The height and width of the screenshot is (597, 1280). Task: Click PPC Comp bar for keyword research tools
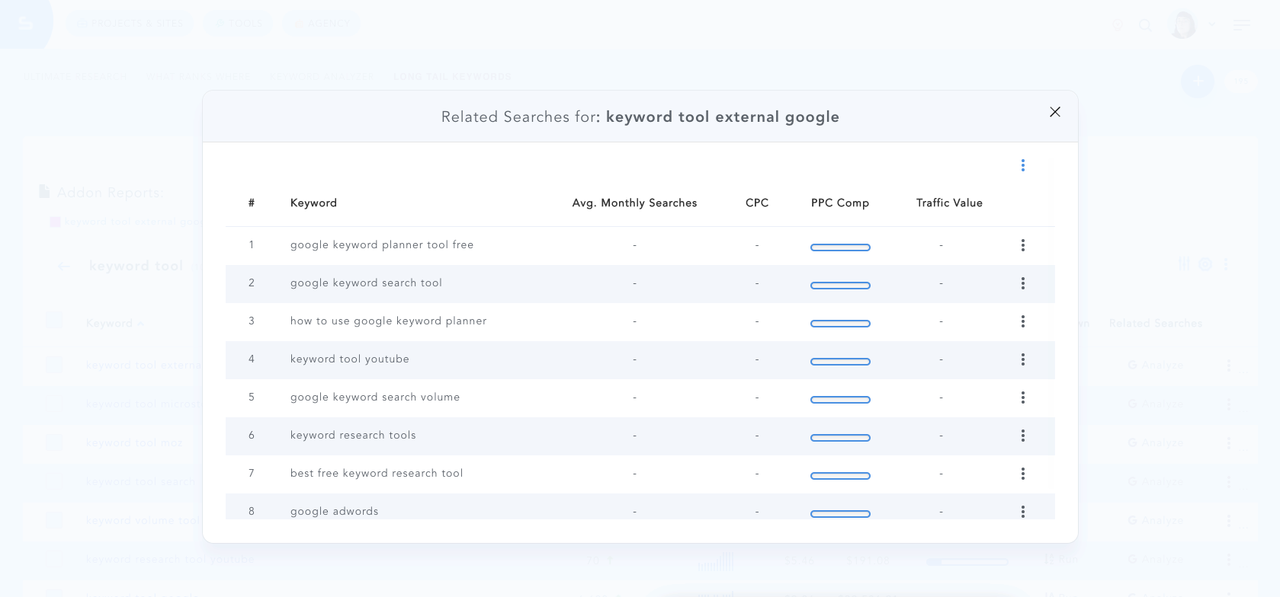click(840, 438)
